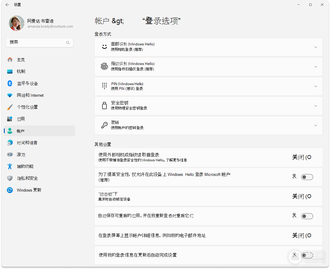Click the smiley face icon for 面部识别
This screenshot has width=330, height=269.
104,47
